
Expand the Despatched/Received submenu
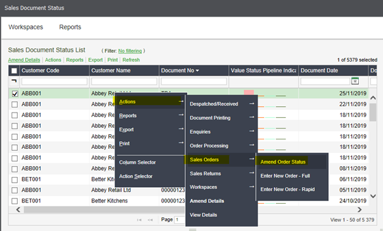tap(221, 104)
